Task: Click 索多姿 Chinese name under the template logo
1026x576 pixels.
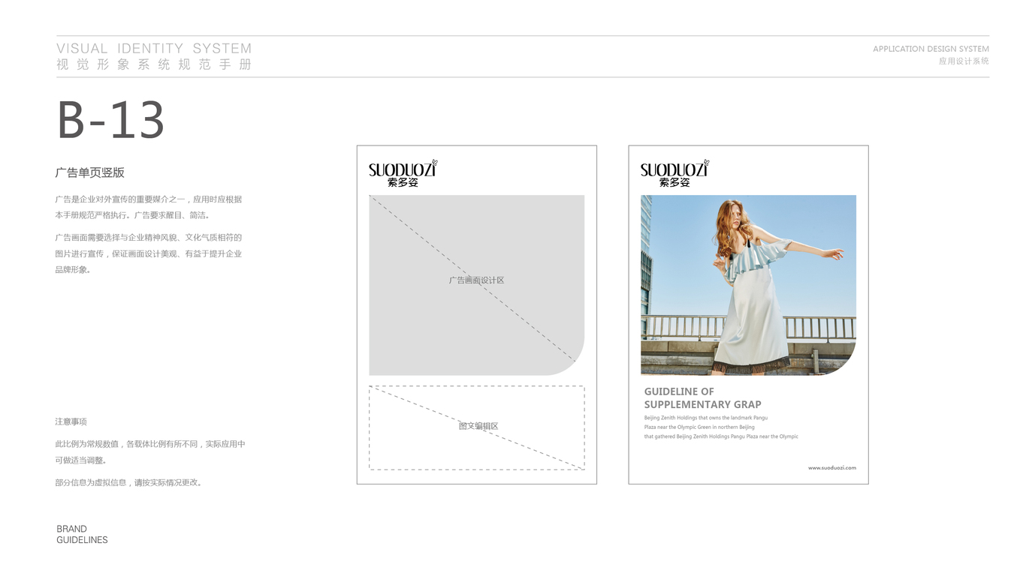Action: (403, 182)
